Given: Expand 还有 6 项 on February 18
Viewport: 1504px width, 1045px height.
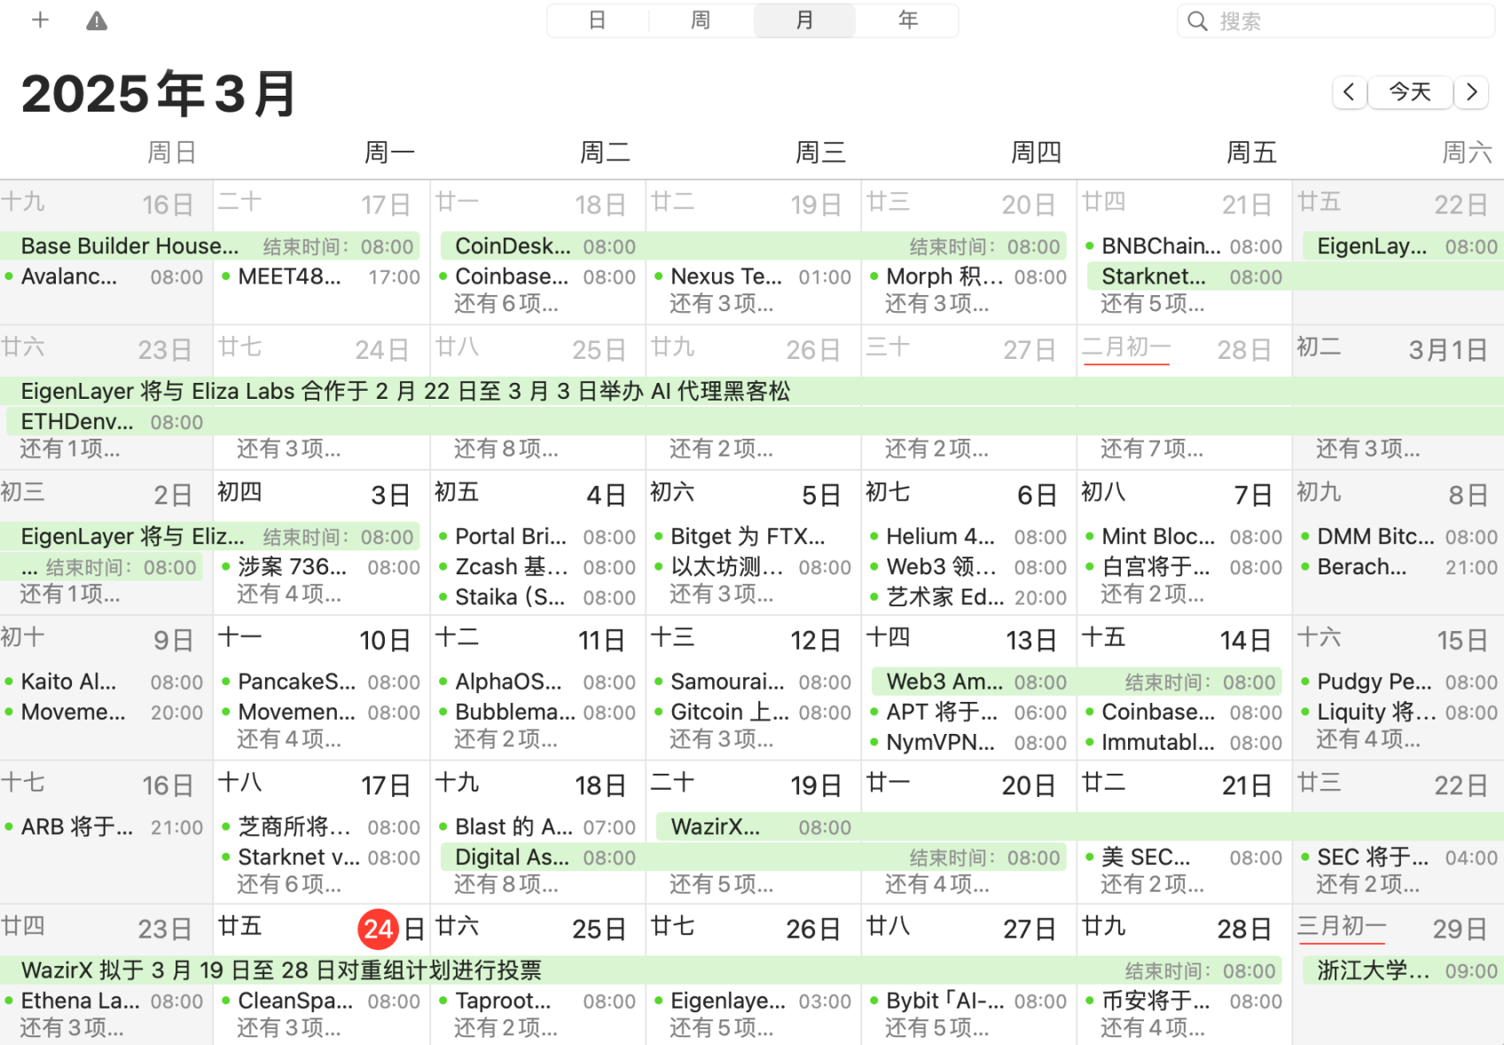Looking at the screenshot, I should click(506, 304).
